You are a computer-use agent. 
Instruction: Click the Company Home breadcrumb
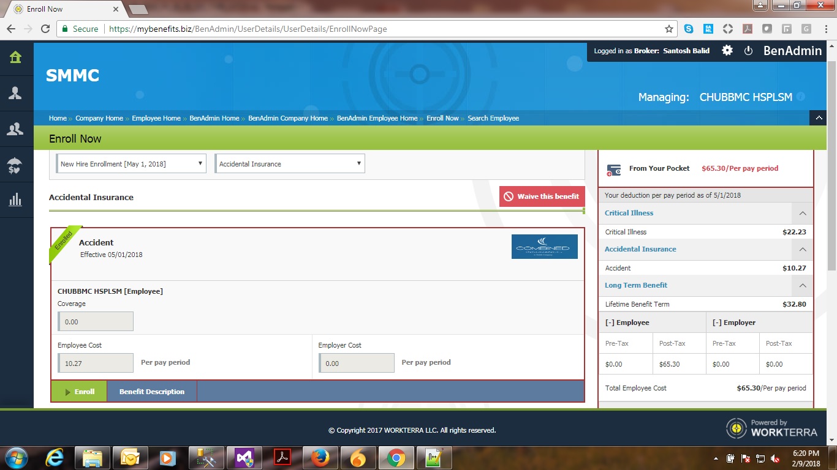[x=99, y=118]
